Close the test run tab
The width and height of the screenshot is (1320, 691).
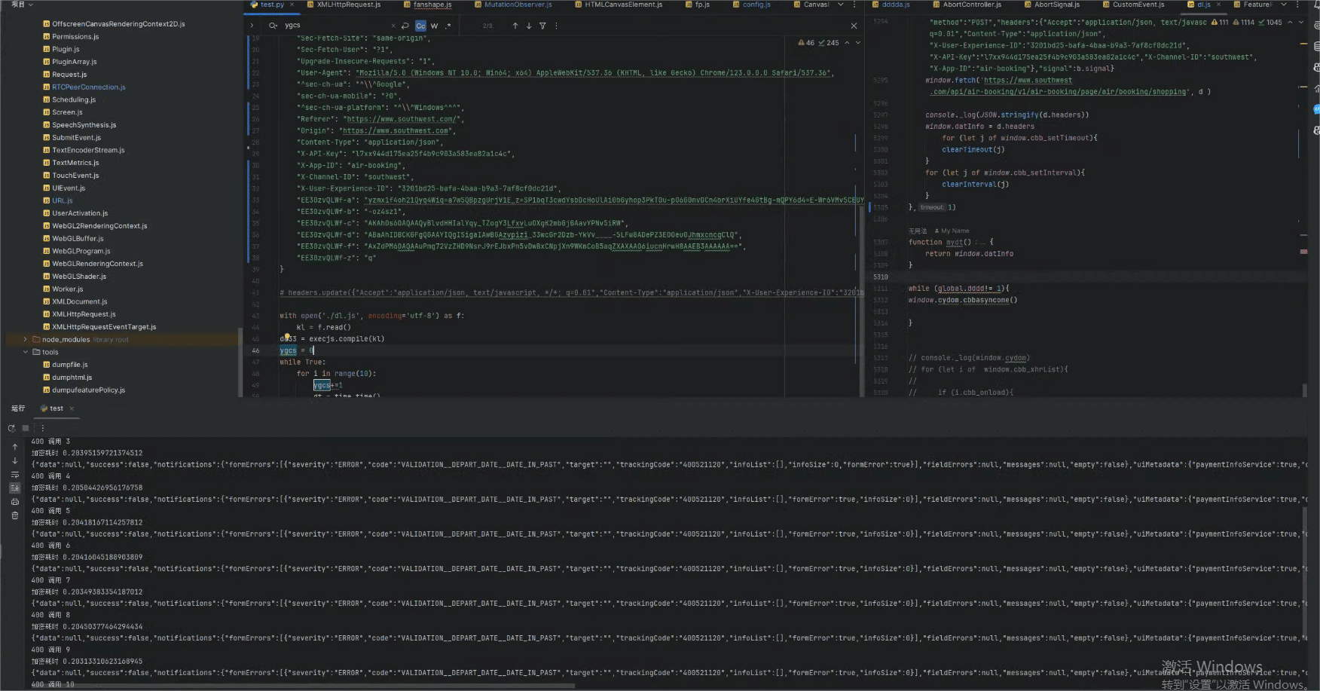tap(72, 408)
